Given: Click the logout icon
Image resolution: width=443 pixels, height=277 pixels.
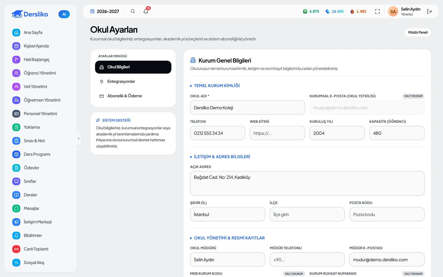Looking at the screenshot, I should (x=429, y=12).
